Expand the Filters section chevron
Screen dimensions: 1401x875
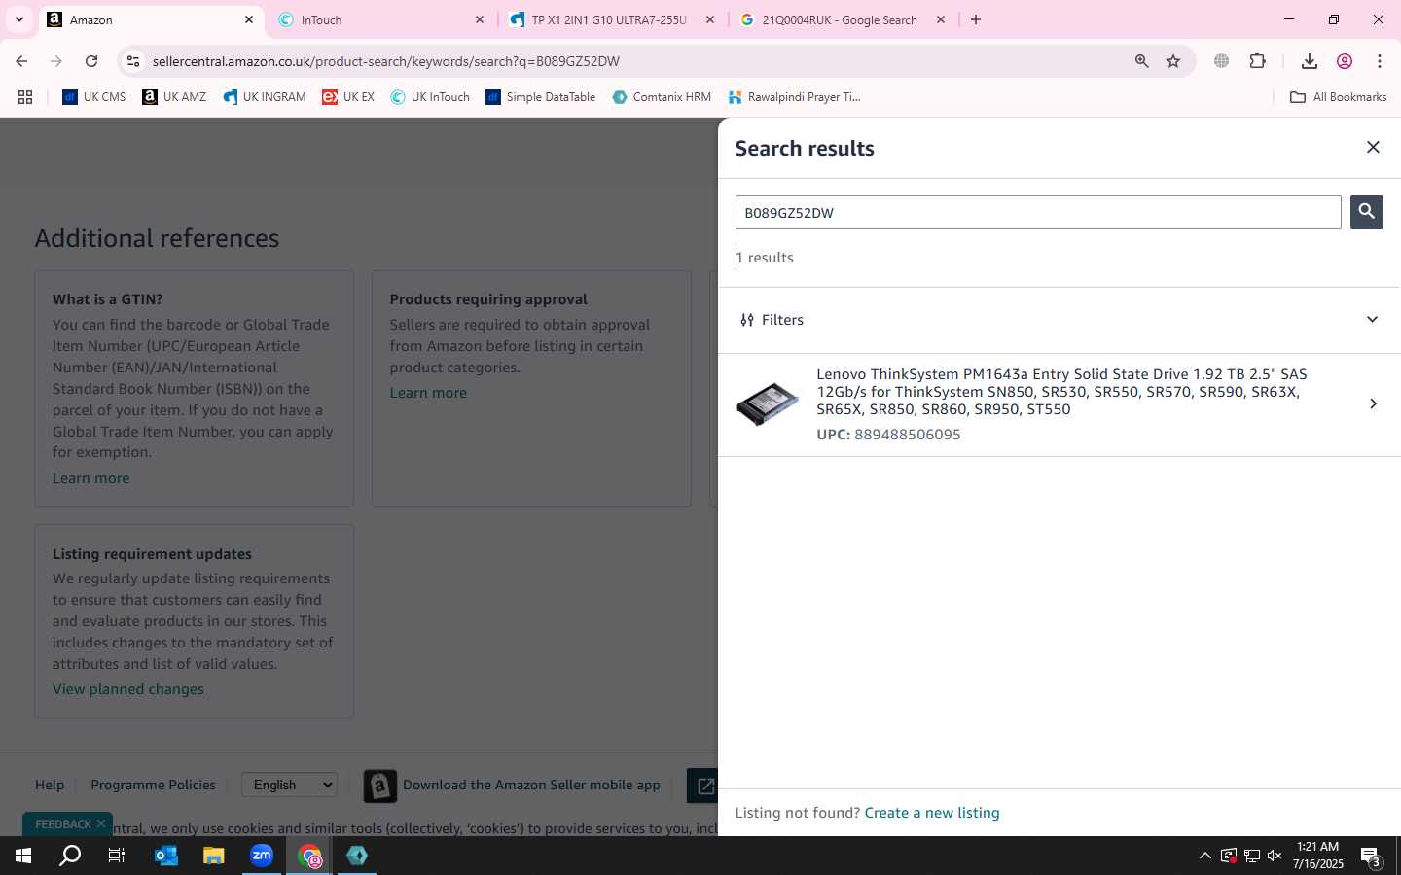point(1372,320)
